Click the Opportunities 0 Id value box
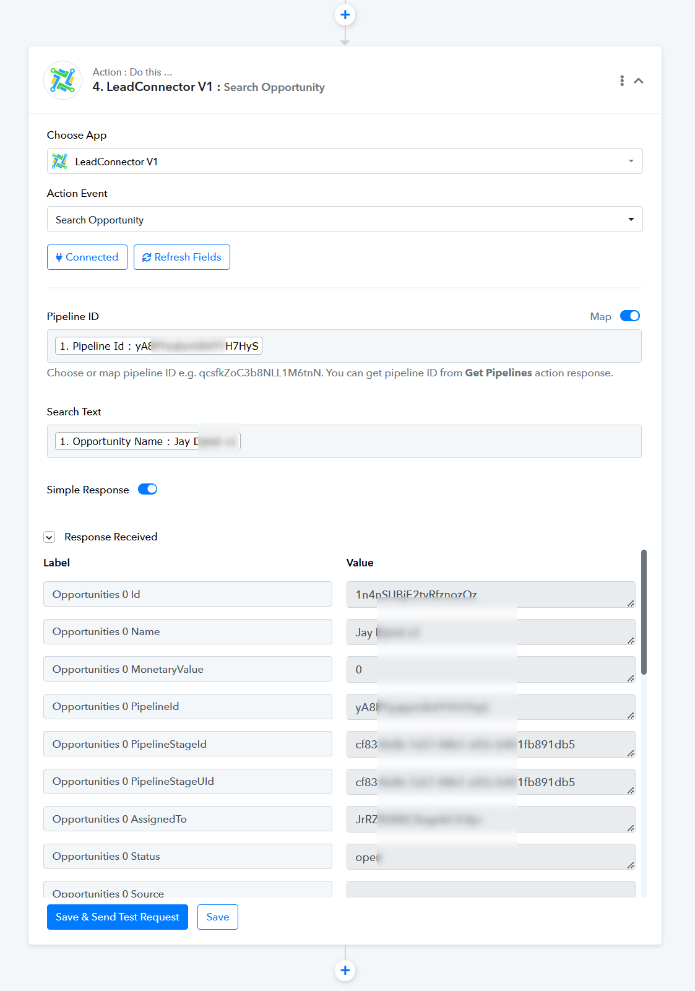The height and width of the screenshot is (991, 695). (491, 594)
